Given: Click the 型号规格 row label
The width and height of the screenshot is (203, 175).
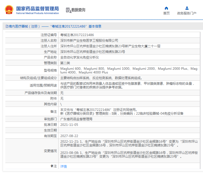Looking at the screenshot, I should point(50,71).
